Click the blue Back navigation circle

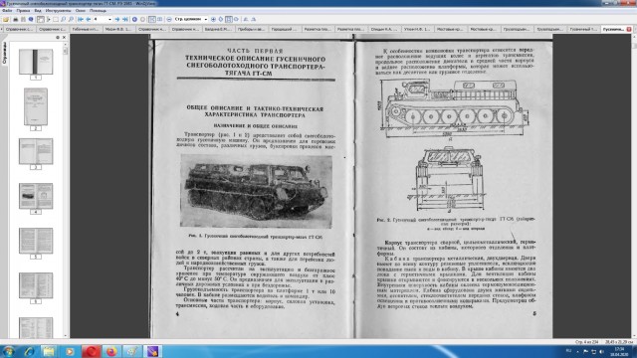tap(134, 19)
